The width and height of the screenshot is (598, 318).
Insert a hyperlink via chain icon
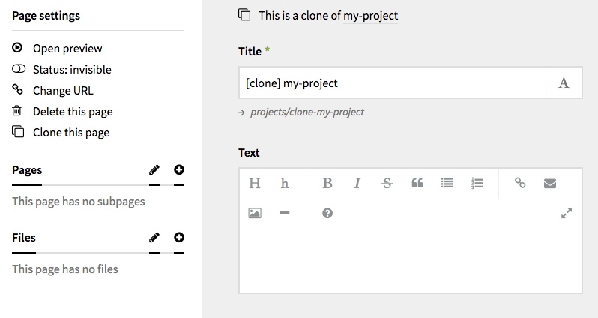click(520, 183)
